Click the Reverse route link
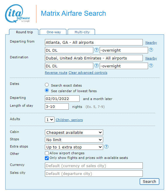The height and width of the screenshot is (191, 167). pyautogui.click(x=56, y=73)
